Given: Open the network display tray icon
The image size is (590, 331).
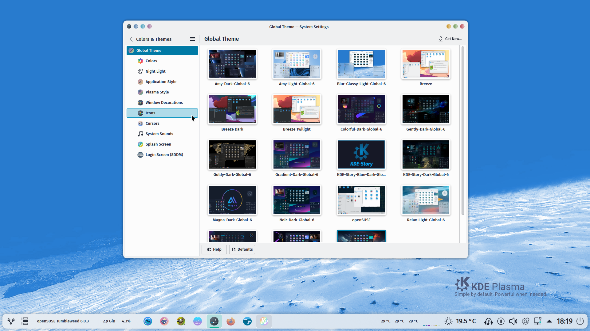Looking at the screenshot, I should tap(538, 321).
